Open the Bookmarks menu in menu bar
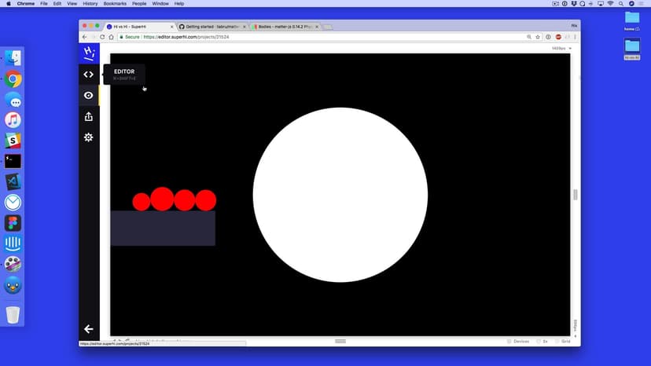The width and height of the screenshot is (651, 366). point(114,4)
